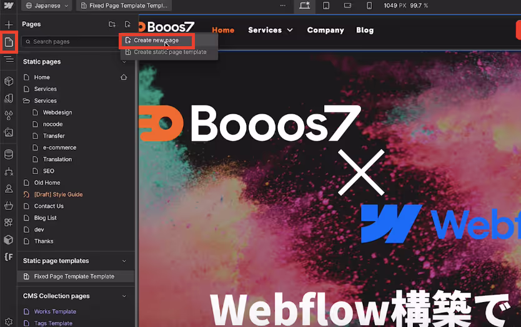Open the Apps grid icon
Screen dimensions: 521x327
pyautogui.click(x=9, y=222)
